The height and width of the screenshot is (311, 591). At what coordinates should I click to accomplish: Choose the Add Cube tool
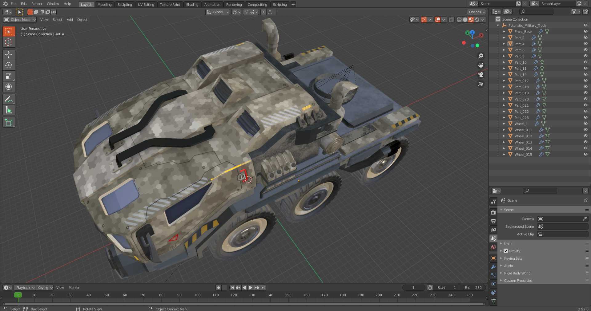point(9,122)
